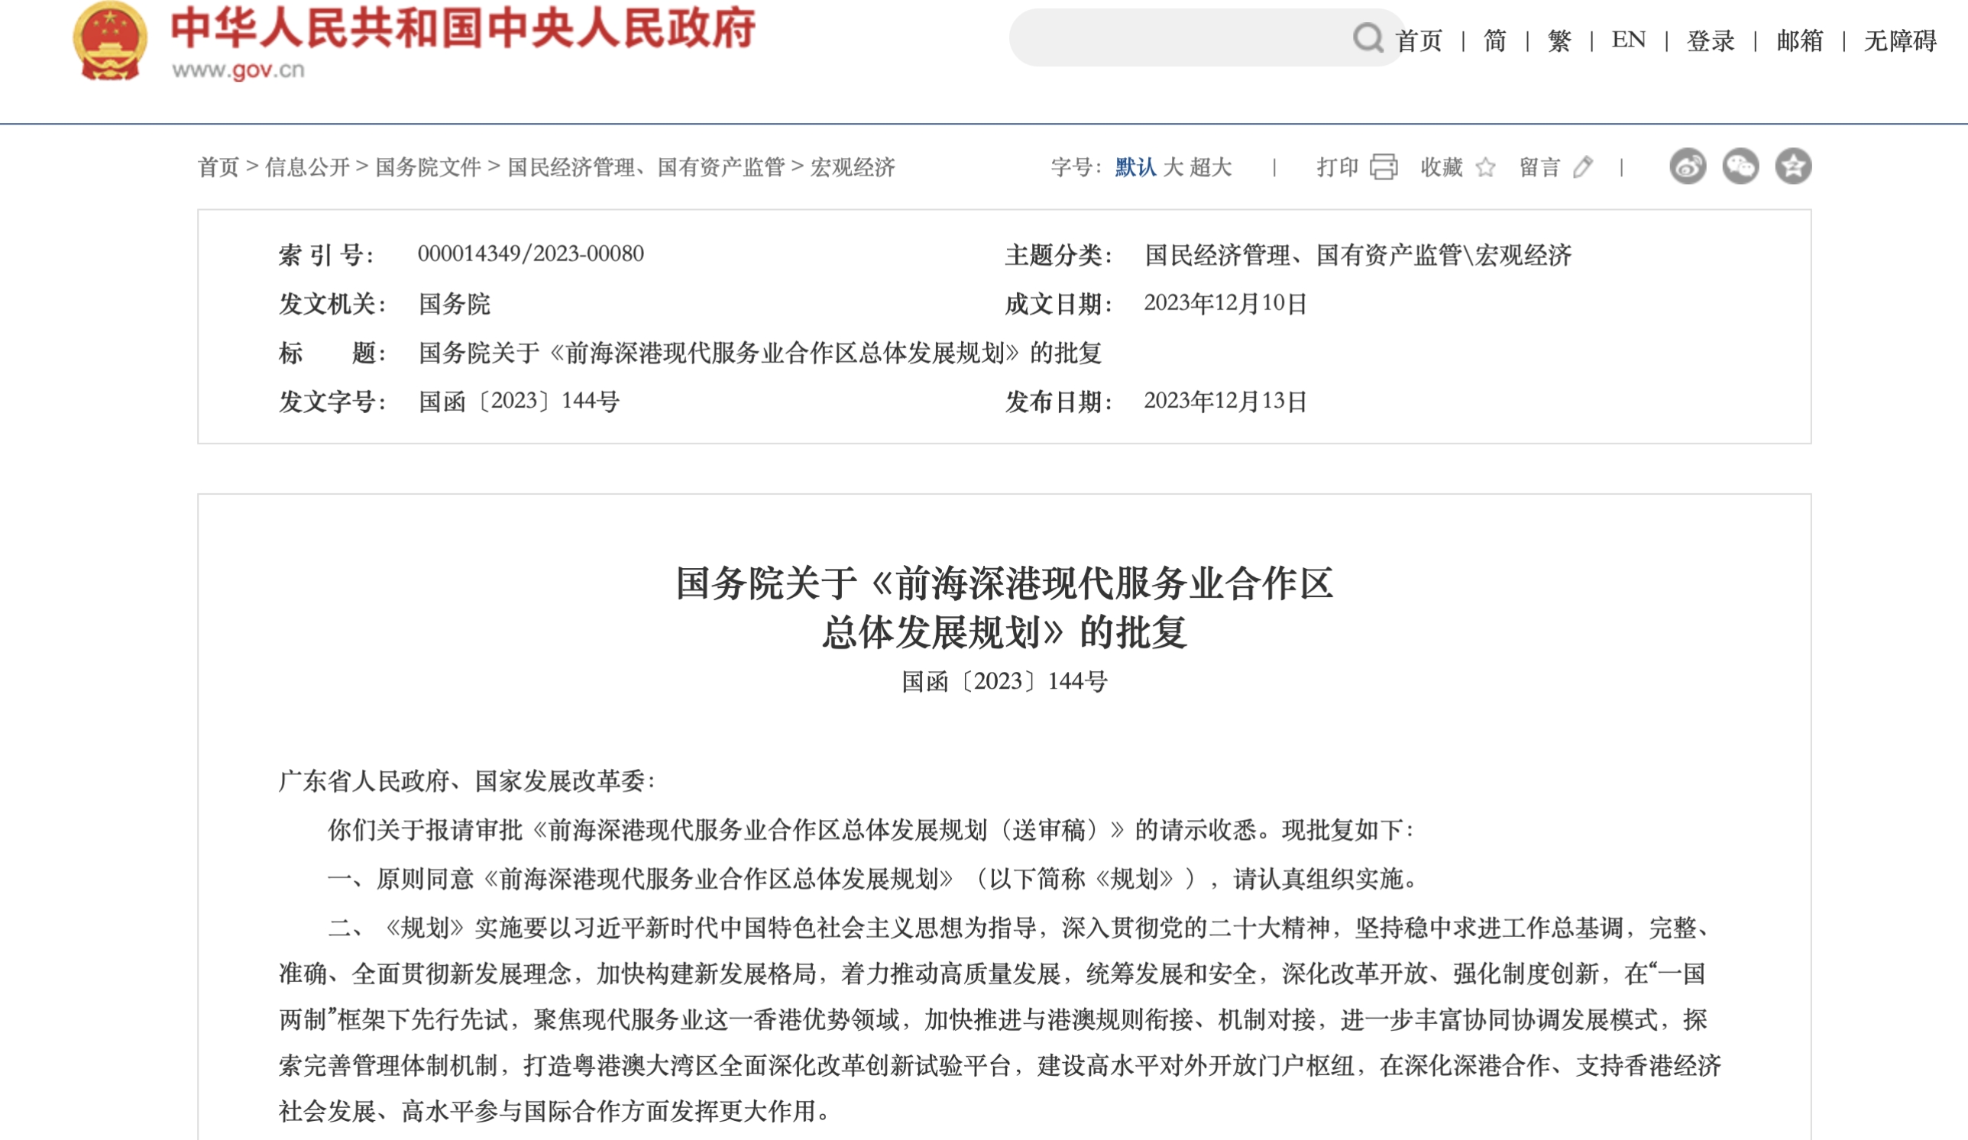Click the search magnifier icon

[1368, 37]
